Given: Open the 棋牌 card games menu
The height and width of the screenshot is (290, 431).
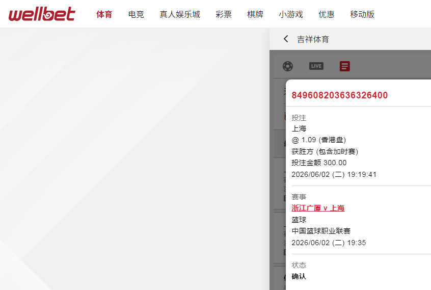Looking at the screenshot, I should (255, 14).
